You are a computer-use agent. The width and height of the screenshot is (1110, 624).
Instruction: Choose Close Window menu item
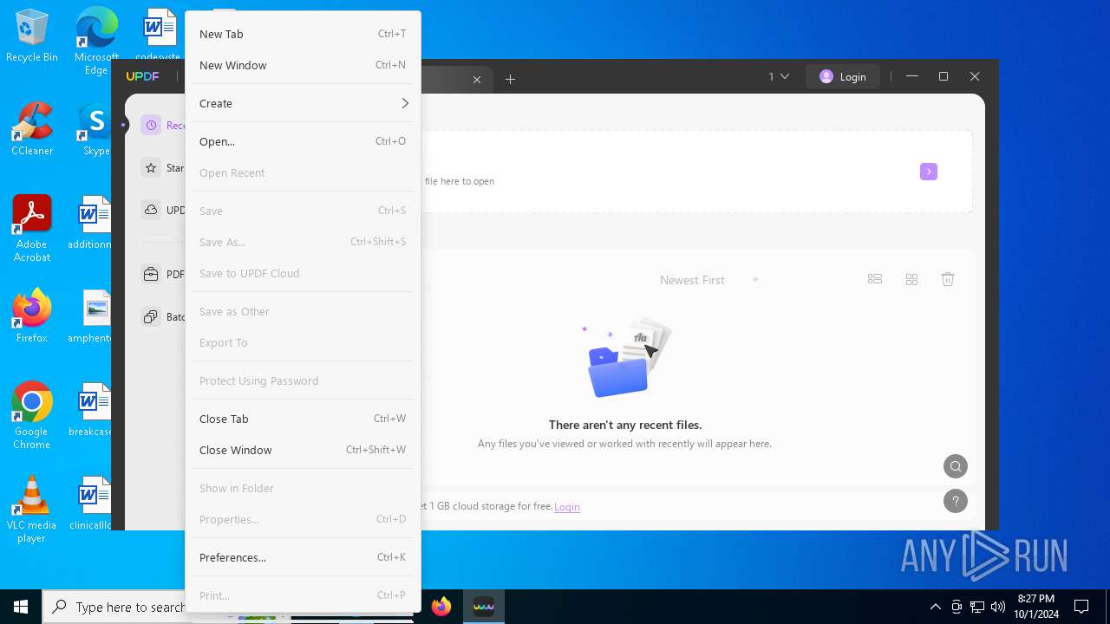tap(303, 450)
